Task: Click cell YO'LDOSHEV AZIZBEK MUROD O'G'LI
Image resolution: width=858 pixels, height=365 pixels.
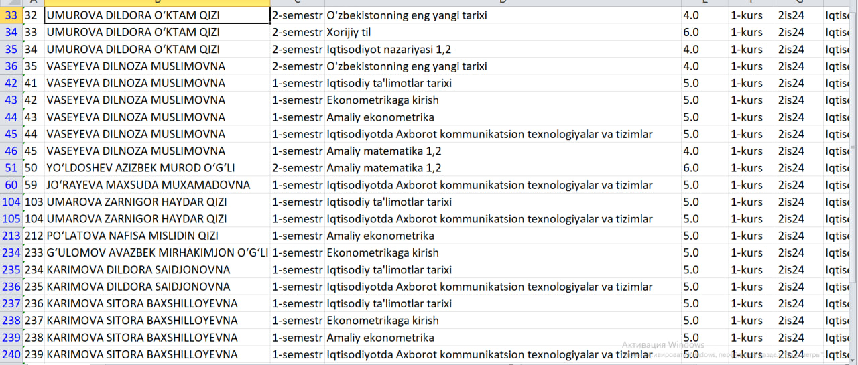Action: click(158, 168)
